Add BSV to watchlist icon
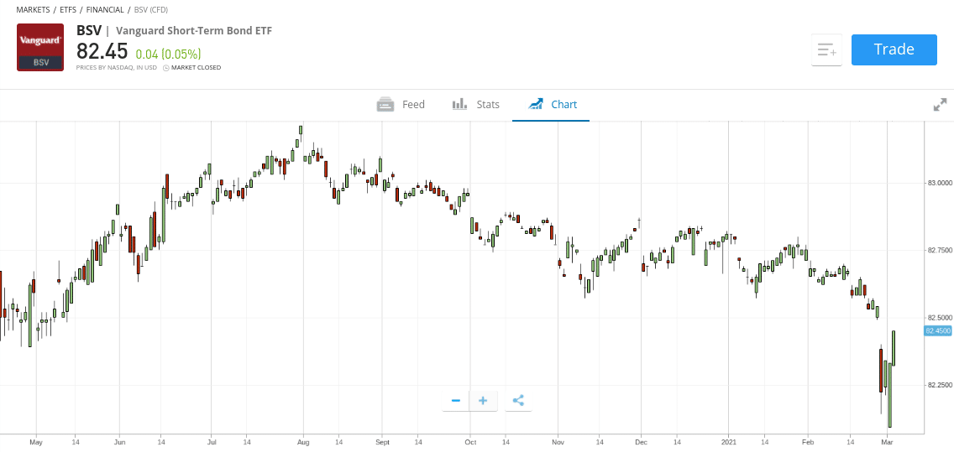 (x=827, y=49)
